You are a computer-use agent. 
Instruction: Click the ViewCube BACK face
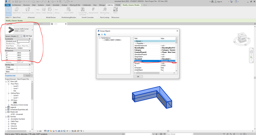coord(243,39)
